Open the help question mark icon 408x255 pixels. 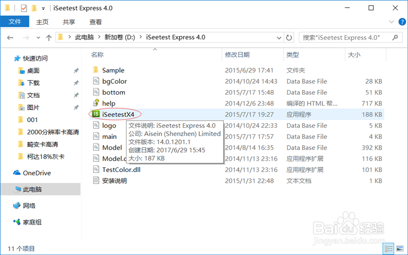point(402,22)
